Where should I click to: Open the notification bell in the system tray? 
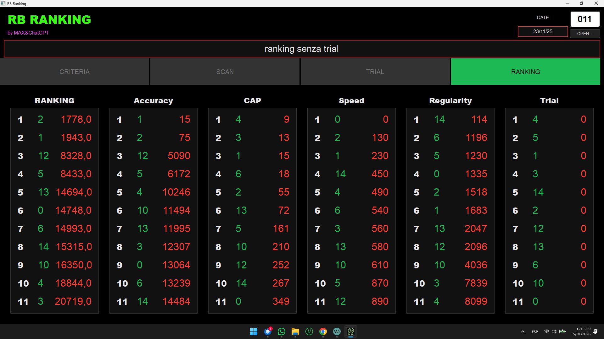595,331
